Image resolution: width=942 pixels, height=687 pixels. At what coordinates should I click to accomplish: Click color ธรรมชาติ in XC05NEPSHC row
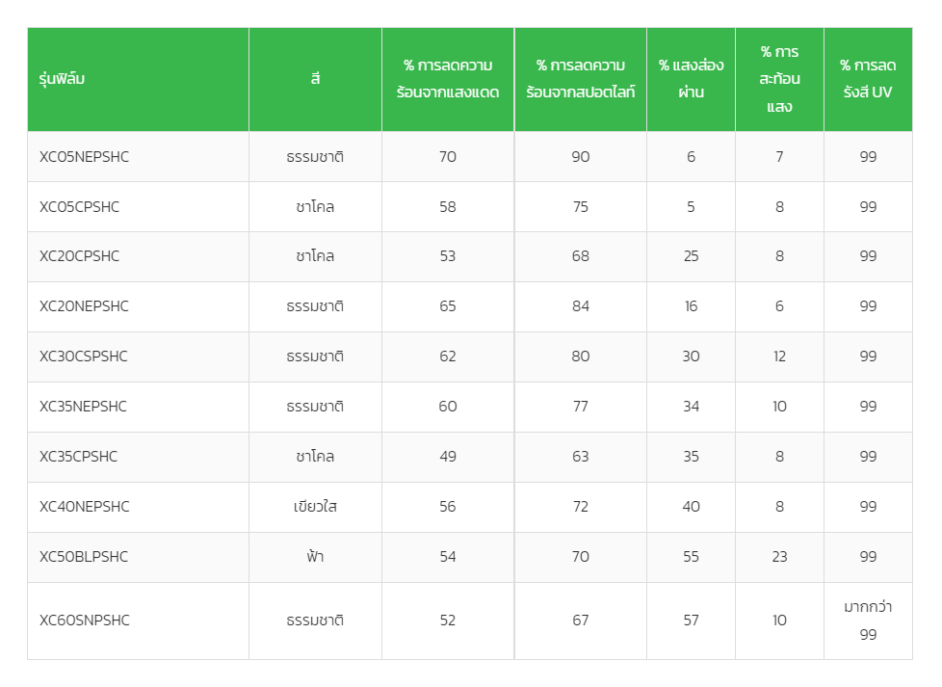click(315, 157)
